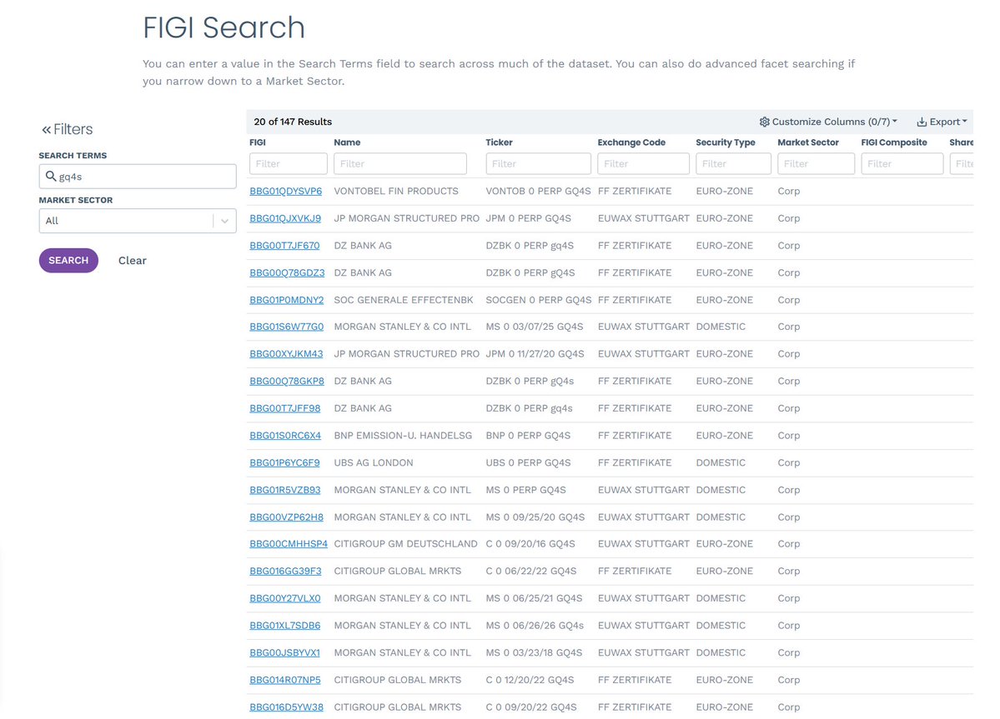
Task: Open FIGI link BBG00T7JF670
Action: 284,246
